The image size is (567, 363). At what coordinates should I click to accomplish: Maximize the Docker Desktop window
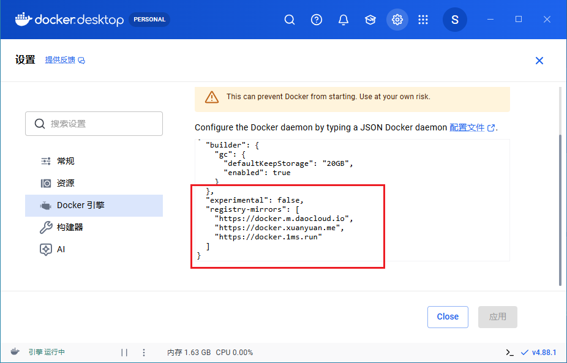click(x=519, y=20)
